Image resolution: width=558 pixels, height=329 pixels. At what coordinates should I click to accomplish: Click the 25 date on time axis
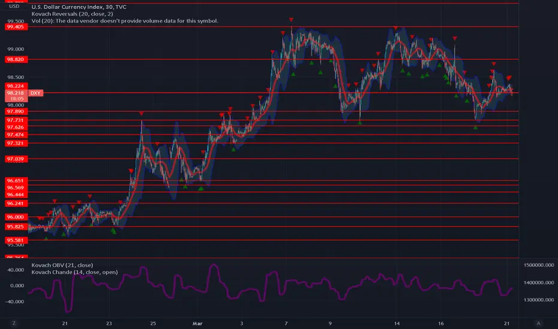(153, 323)
